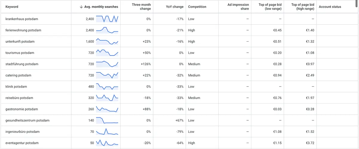Sort by Three month change header
Screen dimensions: 359x149
click(141, 7)
